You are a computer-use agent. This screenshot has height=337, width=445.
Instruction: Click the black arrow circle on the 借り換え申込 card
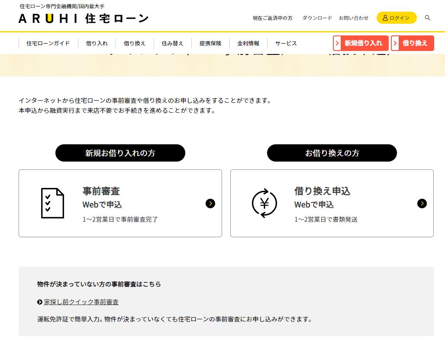coord(422,203)
